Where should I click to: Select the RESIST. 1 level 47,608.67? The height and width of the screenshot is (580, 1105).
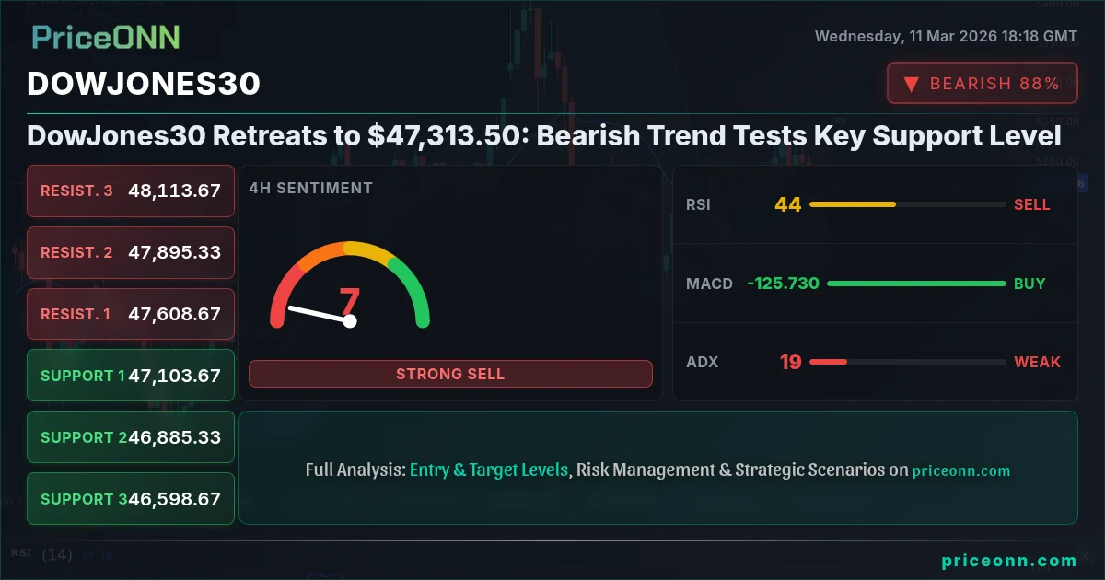click(131, 314)
